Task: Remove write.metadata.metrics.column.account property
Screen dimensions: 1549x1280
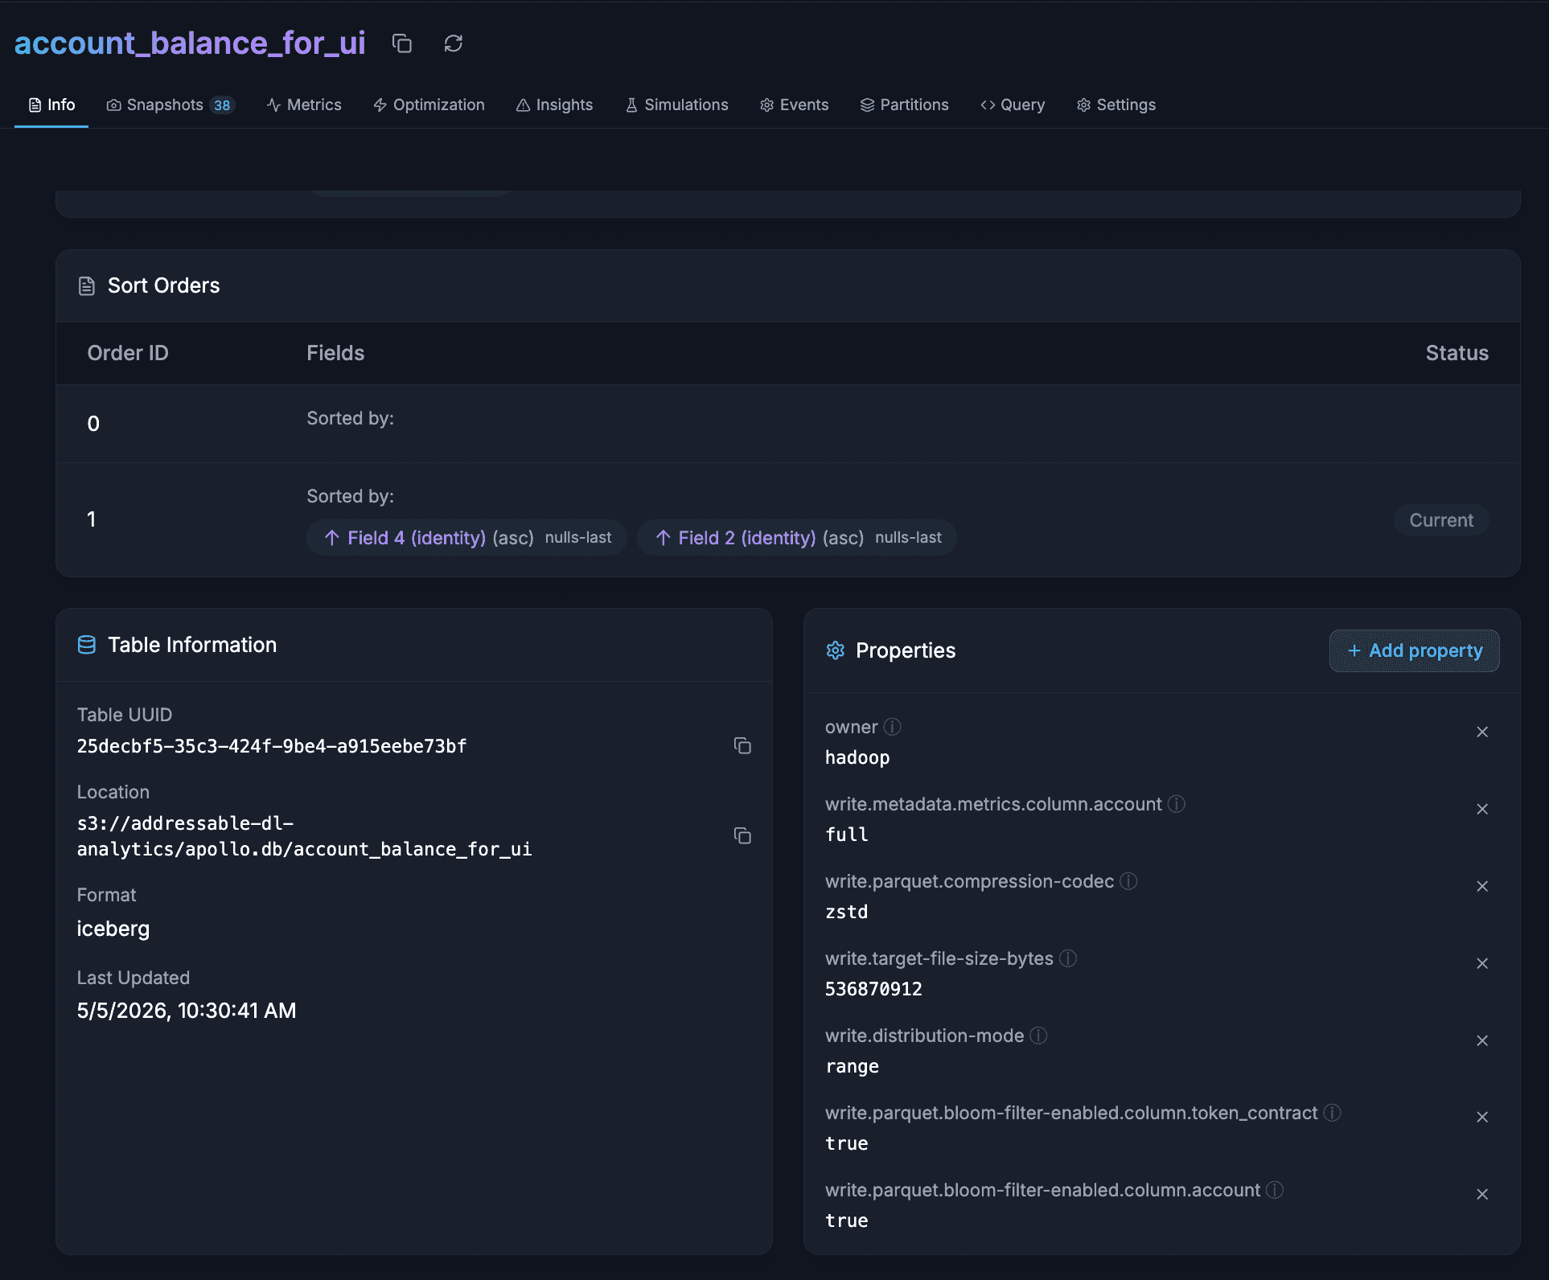Action: pos(1482,809)
